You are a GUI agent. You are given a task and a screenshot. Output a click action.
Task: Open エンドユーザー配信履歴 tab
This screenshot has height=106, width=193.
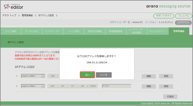point(137,31)
